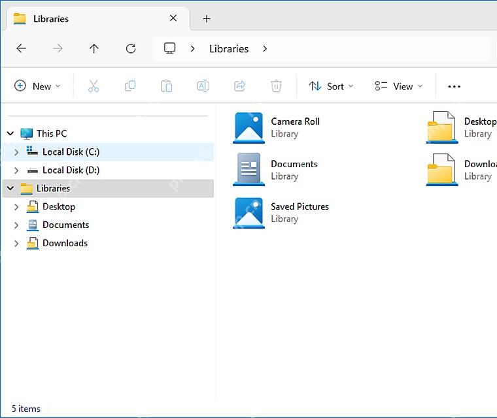Select Local Disk (D:) label in sidebar

[71, 170]
